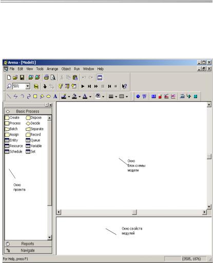This screenshot has width=213, height=263.
Task: Open the zoom percentage dropdown
Action: point(28,86)
